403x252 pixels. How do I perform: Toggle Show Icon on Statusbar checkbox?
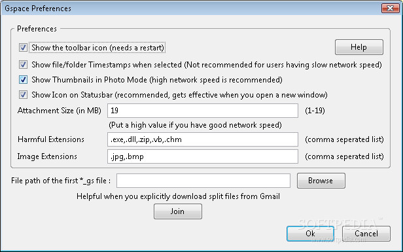pos(23,95)
